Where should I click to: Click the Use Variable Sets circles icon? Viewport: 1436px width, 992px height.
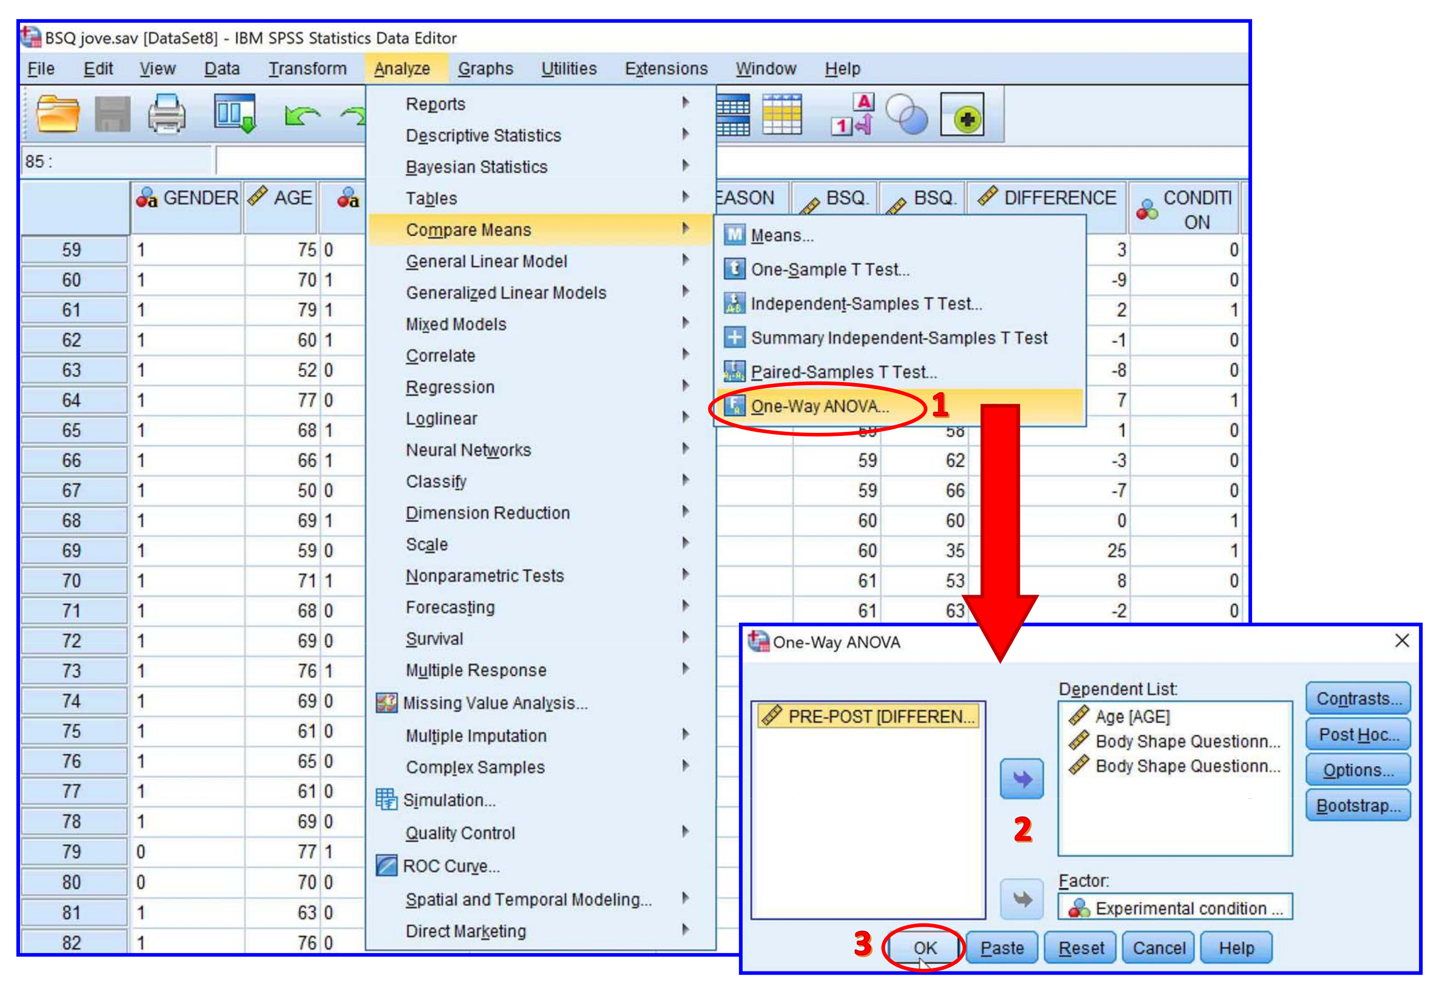(x=906, y=114)
